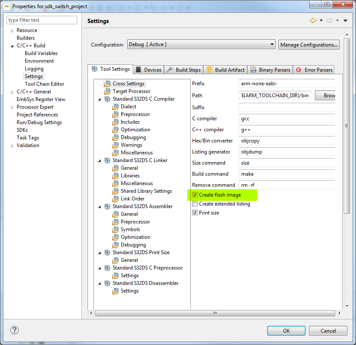Open the Error Parsers tab
The width and height of the screenshot is (356, 345).
314,70
